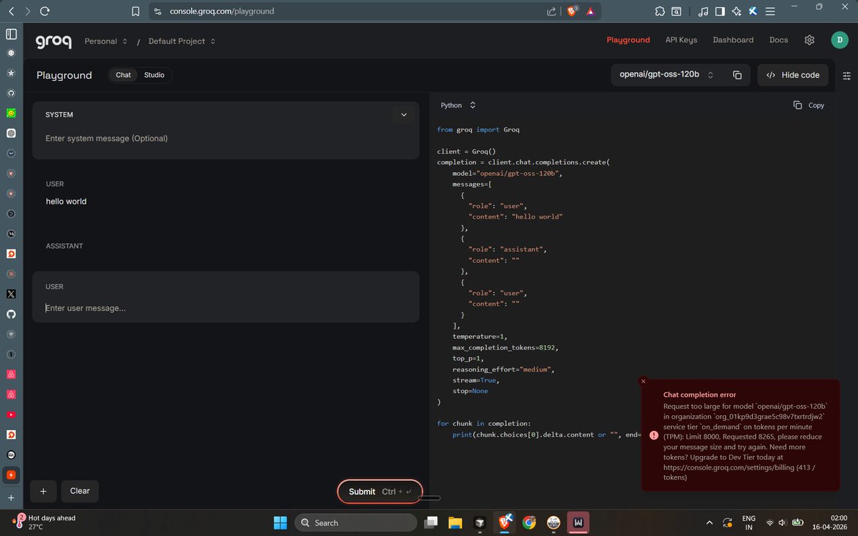Open the settings gear icon in header
Image resolution: width=858 pixels, height=536 pixels.
[809, 40]
